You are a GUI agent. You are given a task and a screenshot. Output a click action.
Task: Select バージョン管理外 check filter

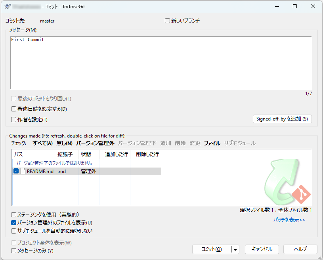[x=95, y=143]
